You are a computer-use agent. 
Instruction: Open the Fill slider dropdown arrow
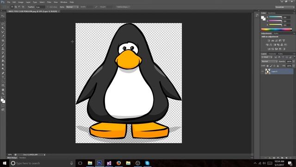(x=294, y=66)
